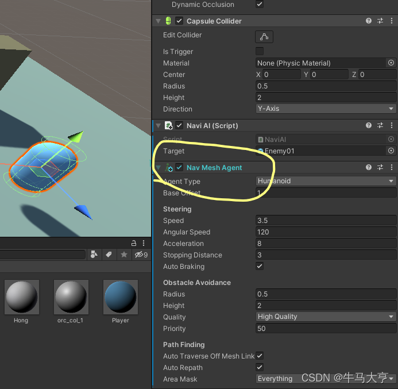Select the Player material thumbnail

click(x=121, y=297)
